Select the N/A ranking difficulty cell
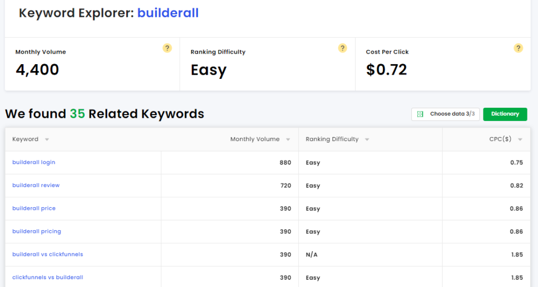The width and height of the screenshot is (538, 287). tap(370, 255)
